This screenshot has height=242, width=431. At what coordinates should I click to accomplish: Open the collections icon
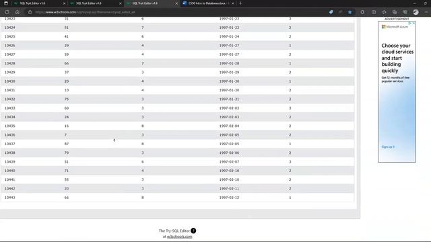point(395,12)
